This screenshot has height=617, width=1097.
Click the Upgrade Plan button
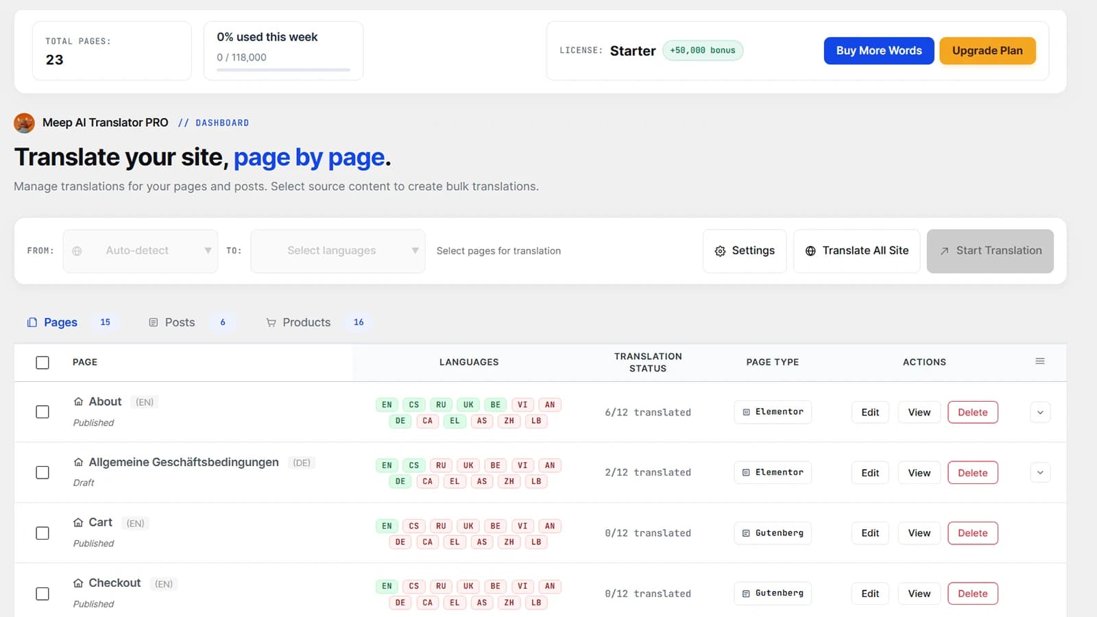coord(987,51)
